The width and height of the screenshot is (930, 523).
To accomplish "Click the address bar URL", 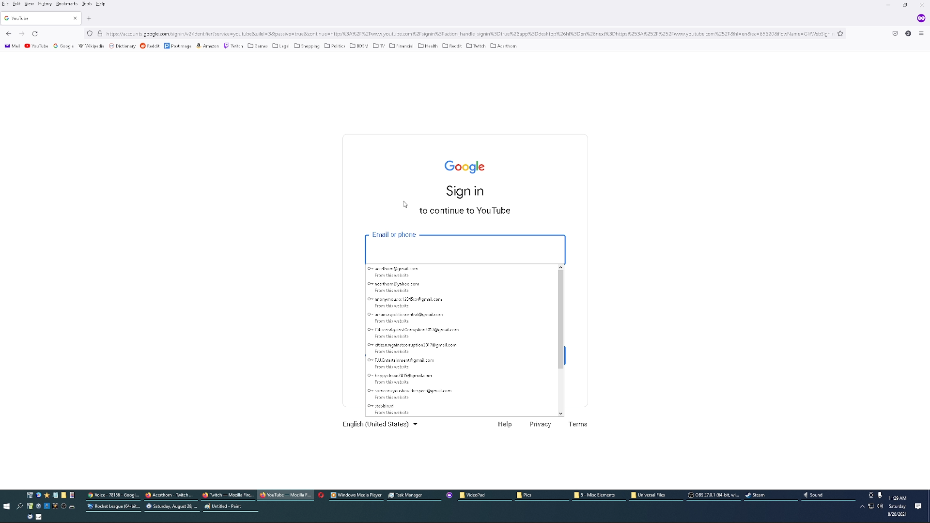I will point(469,34).
